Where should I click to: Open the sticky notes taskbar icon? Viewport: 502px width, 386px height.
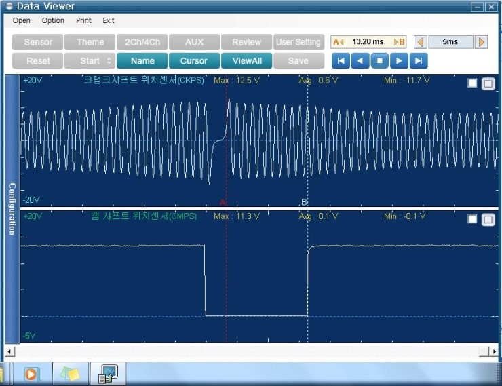tap(71, 374)
